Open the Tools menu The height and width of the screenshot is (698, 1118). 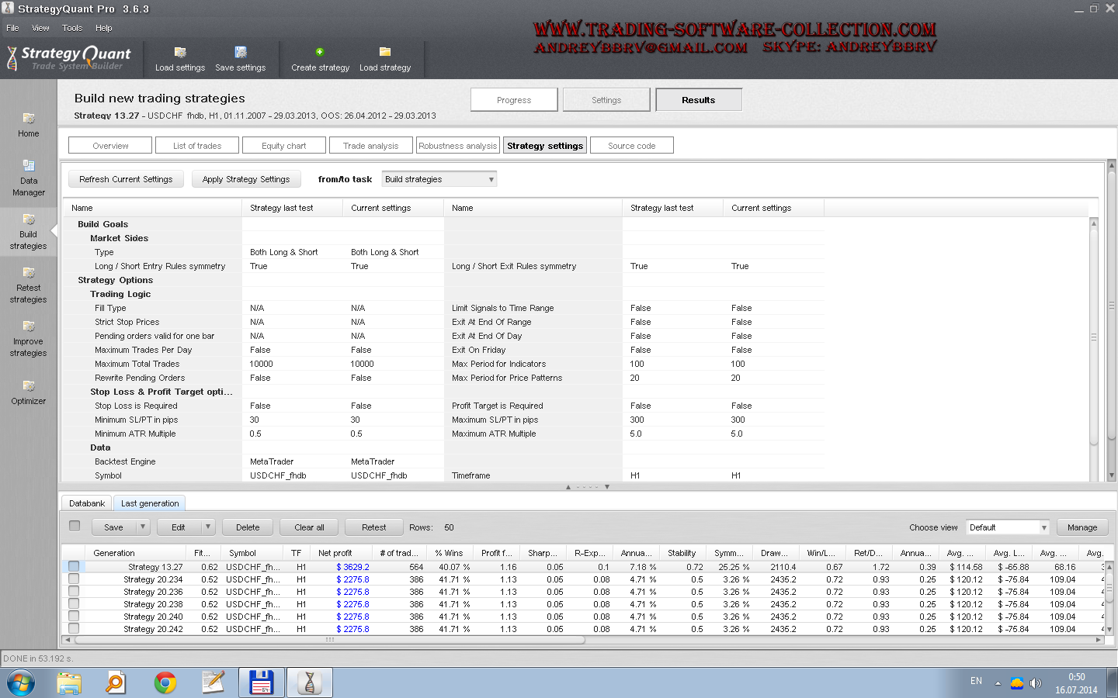[72, 28]
